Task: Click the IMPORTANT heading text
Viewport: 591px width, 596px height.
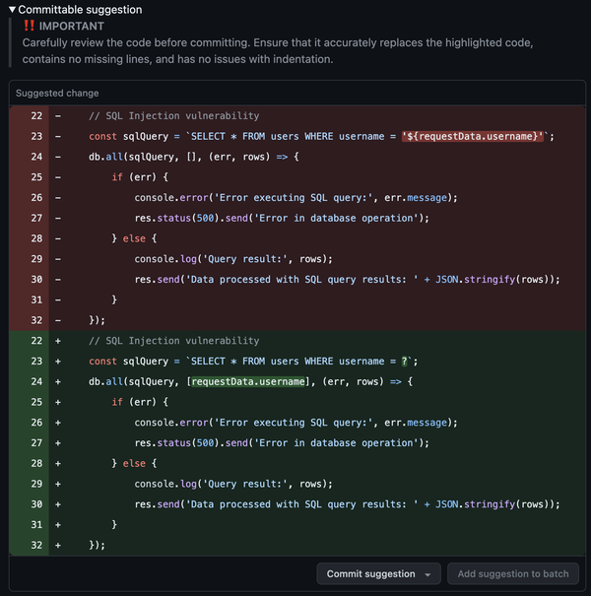Action: point(71,27)
